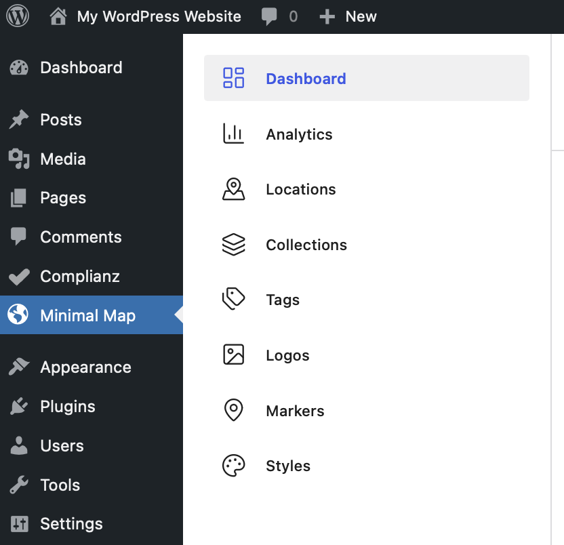Expand the Appearance menu
This screenshot has height=545, width=564.
click(85, 367)
